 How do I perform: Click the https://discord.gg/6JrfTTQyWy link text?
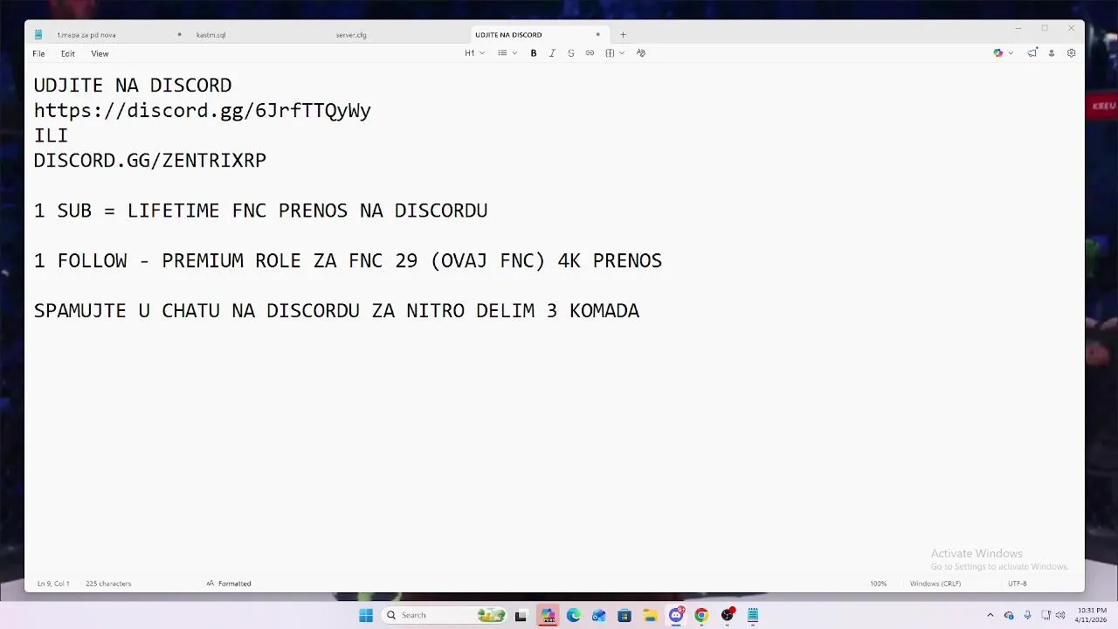(x=203, y=111)
